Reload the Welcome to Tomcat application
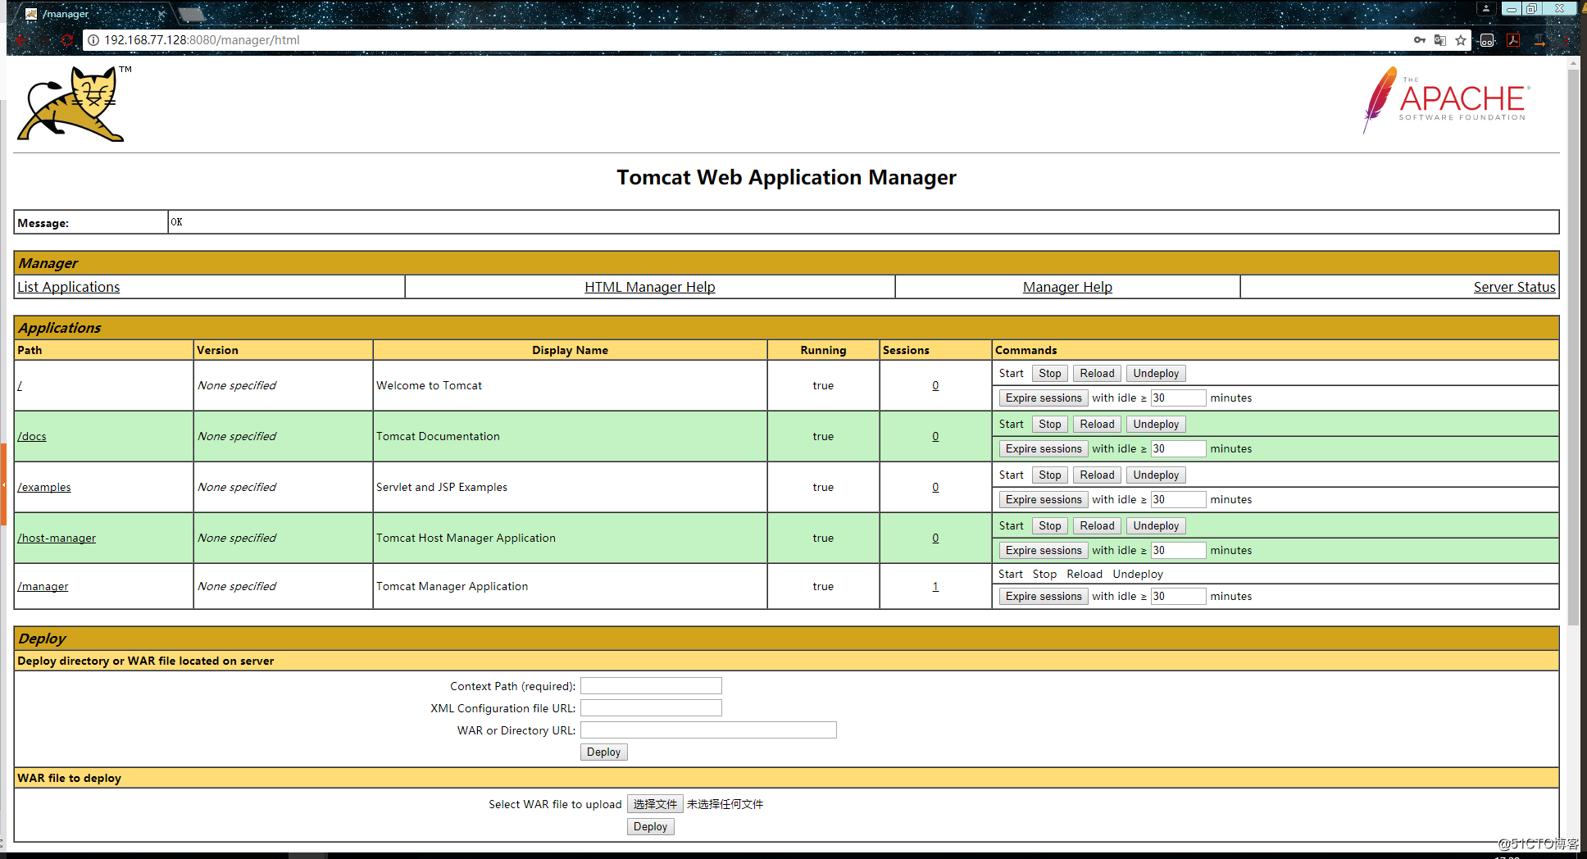This screenshot has height=859, width=1587. (1097, 373)
